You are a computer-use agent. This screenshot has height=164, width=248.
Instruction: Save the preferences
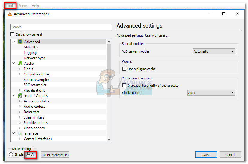pyautogui.click(x=206, y=154)
